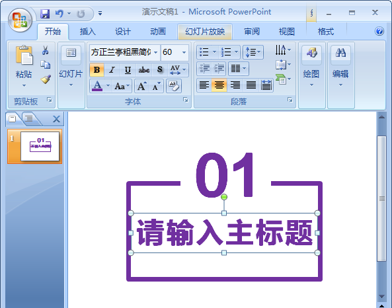Open Font dialog launcher
Screen dimensions: 392x308
tap(186, 100)
